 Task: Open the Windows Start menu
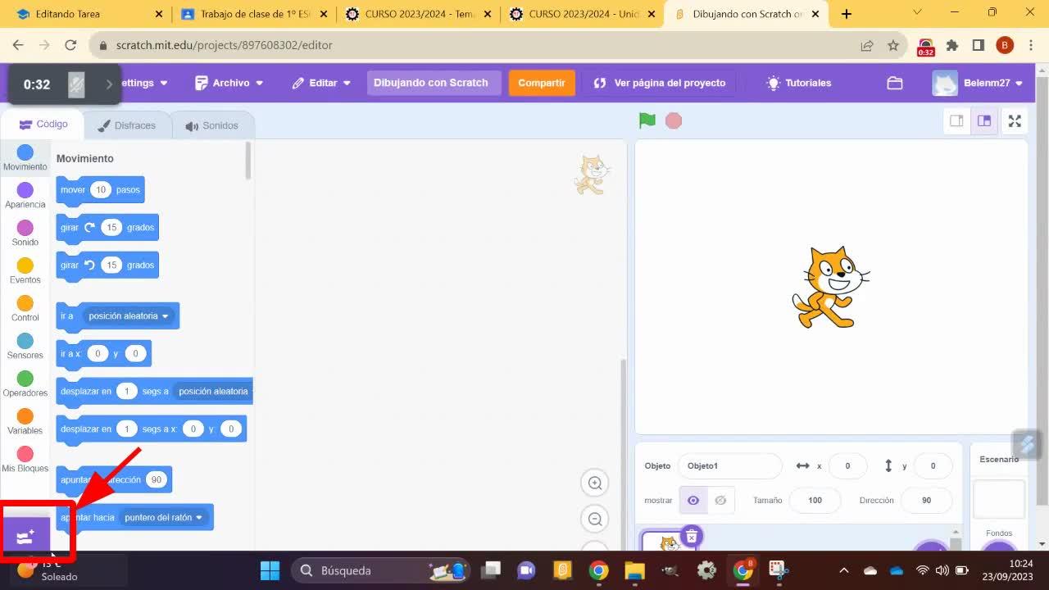[x=270, y=570]
